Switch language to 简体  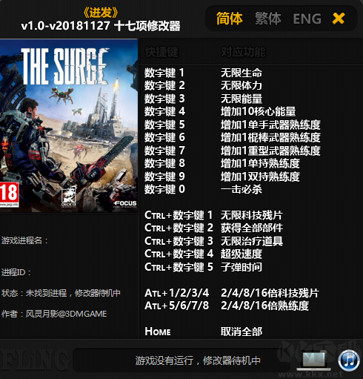(x=230, y=19)
